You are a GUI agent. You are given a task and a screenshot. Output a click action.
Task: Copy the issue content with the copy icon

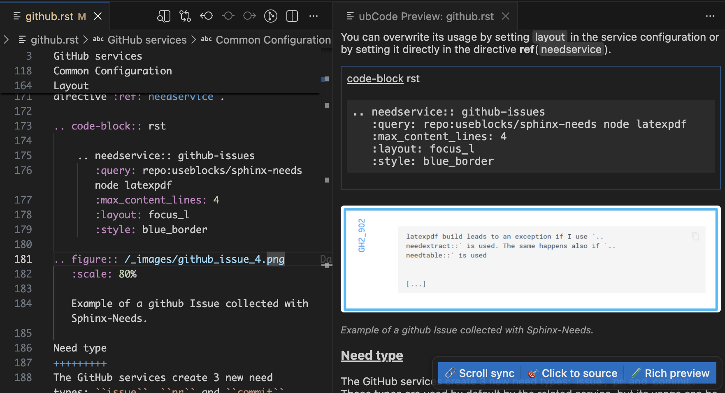(695, 236)
